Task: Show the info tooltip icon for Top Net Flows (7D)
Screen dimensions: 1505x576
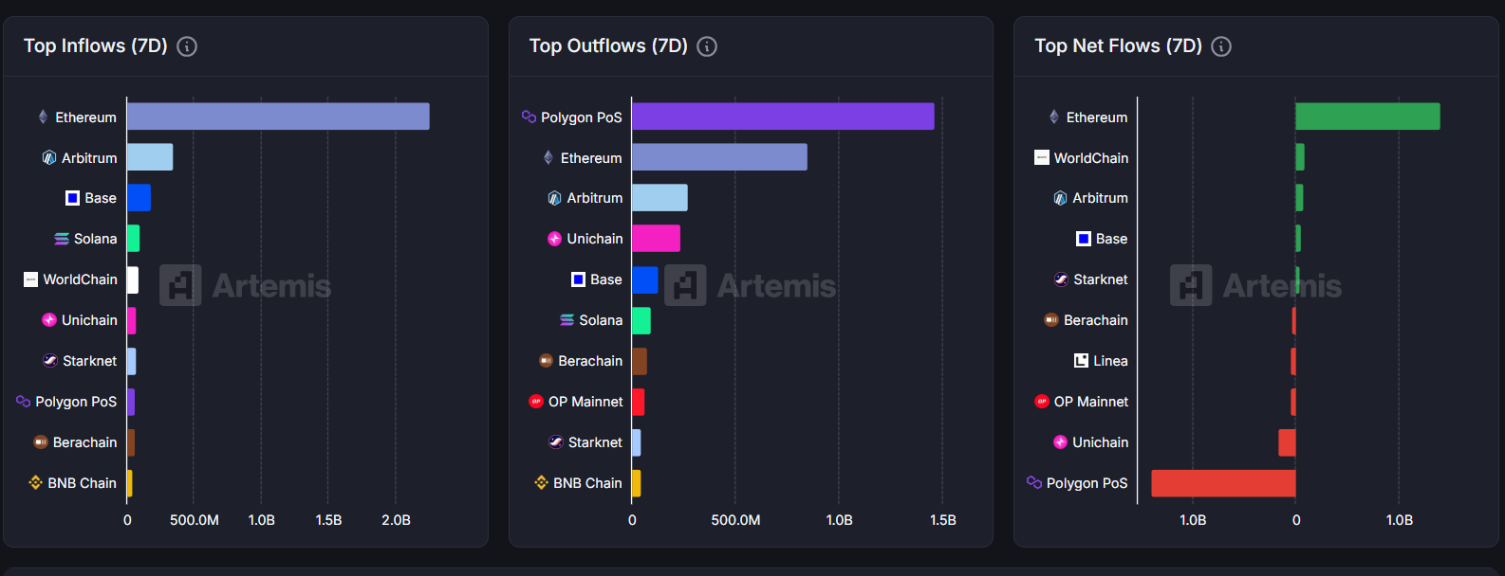Action: point(1221,46)
